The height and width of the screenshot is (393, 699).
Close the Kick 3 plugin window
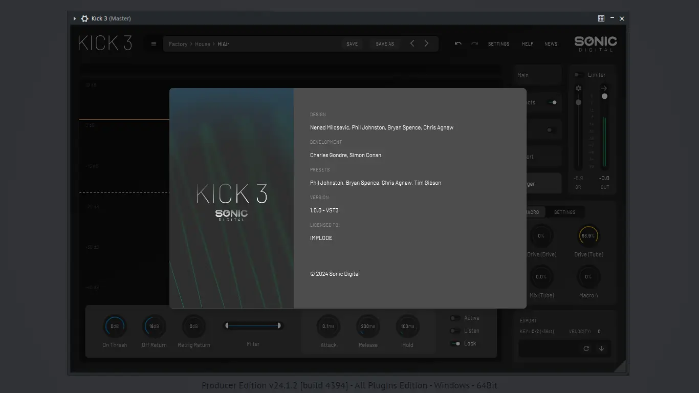622,18
